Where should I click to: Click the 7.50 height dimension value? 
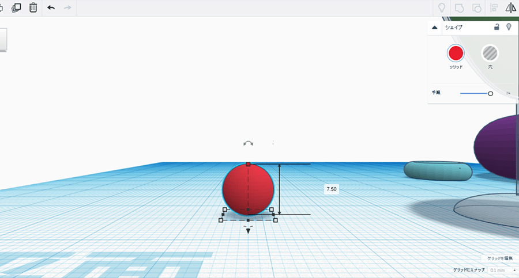[332, 189]
